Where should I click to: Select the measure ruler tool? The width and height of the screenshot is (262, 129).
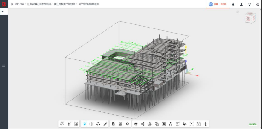point(105,124)
